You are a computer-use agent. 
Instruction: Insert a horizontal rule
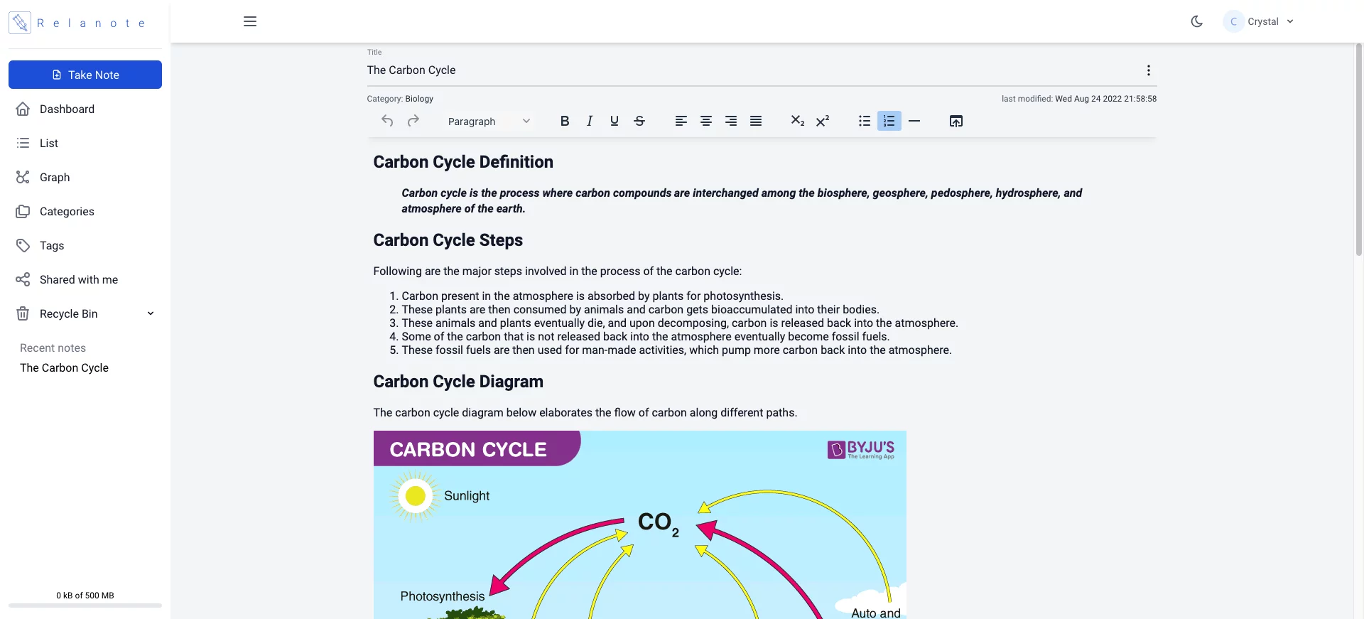(x=914, y=121)
